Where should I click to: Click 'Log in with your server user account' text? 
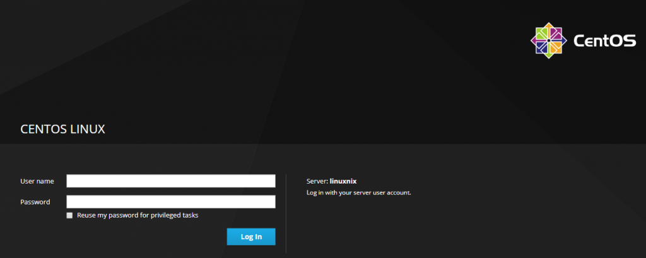pyautogui.click(x=358, y=192)
